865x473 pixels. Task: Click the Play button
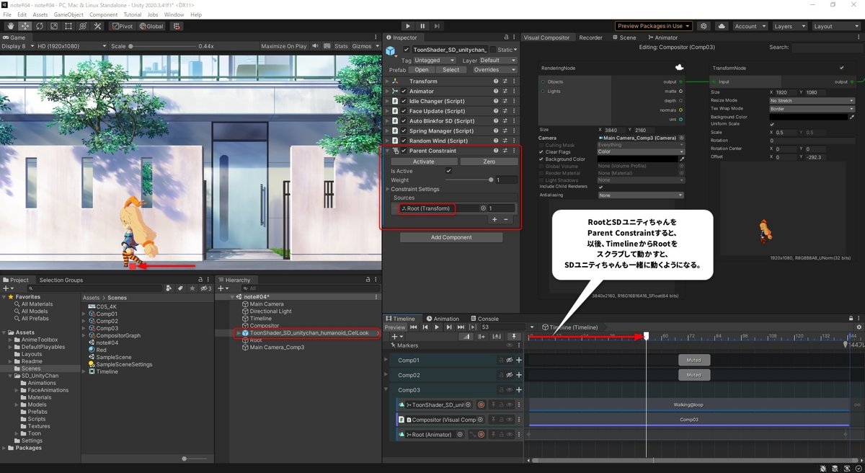tap(409, 26)
